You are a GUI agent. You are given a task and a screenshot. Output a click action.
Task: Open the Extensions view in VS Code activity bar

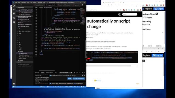point(14,22)
